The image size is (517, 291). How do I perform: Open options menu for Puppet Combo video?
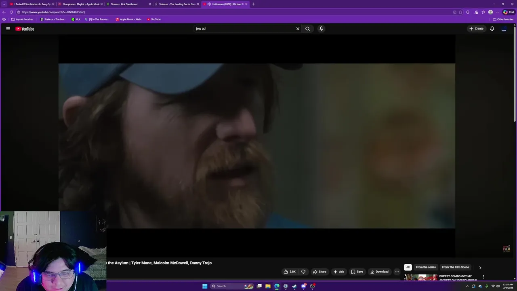pos(483,277)
